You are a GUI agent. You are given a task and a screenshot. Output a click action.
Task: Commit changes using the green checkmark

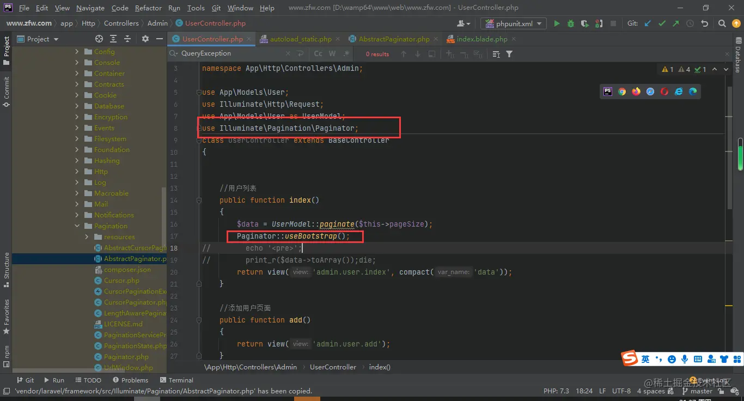[x=662, y=23]
